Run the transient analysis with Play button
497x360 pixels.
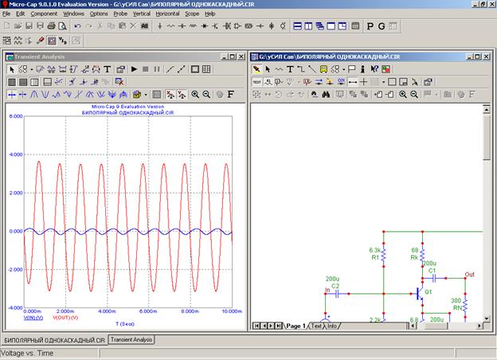[x=134, y=69]
